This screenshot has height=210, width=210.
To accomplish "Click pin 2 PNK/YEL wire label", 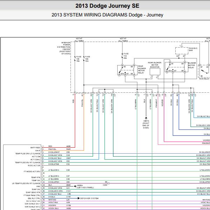I will (x=52, y=149).
